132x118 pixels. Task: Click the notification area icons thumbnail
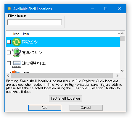pyautogui.click(x=17, y=64)
